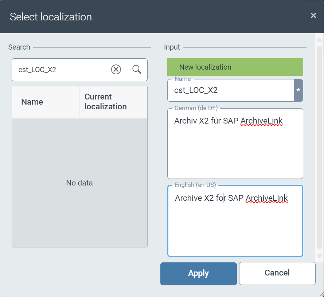Viewport: 324px width, 297px height.
Task: Click the underlined ArchiveLink word in German text
Action: 261,121
